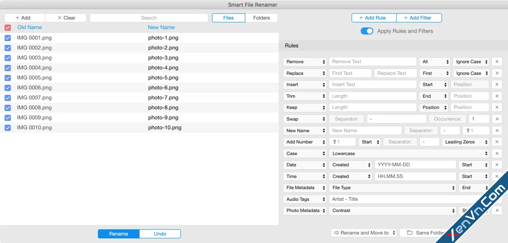Uncheck IMG 0003.png checkbox
The width and height of the screenshot is (508, 243).
8,58
